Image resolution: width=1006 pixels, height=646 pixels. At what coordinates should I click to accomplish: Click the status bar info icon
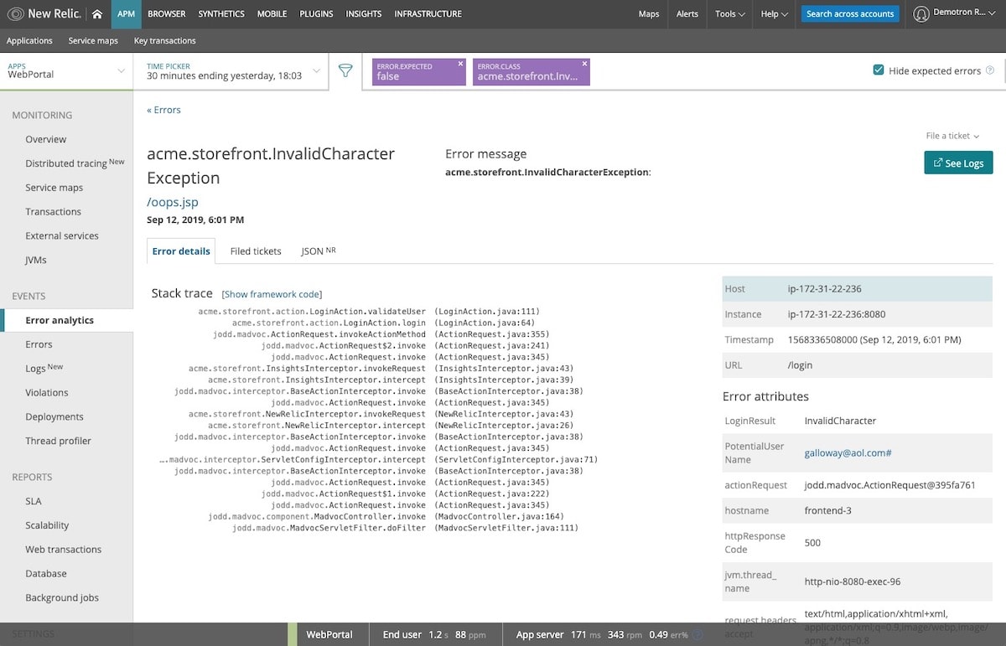(x=697, y=635)
